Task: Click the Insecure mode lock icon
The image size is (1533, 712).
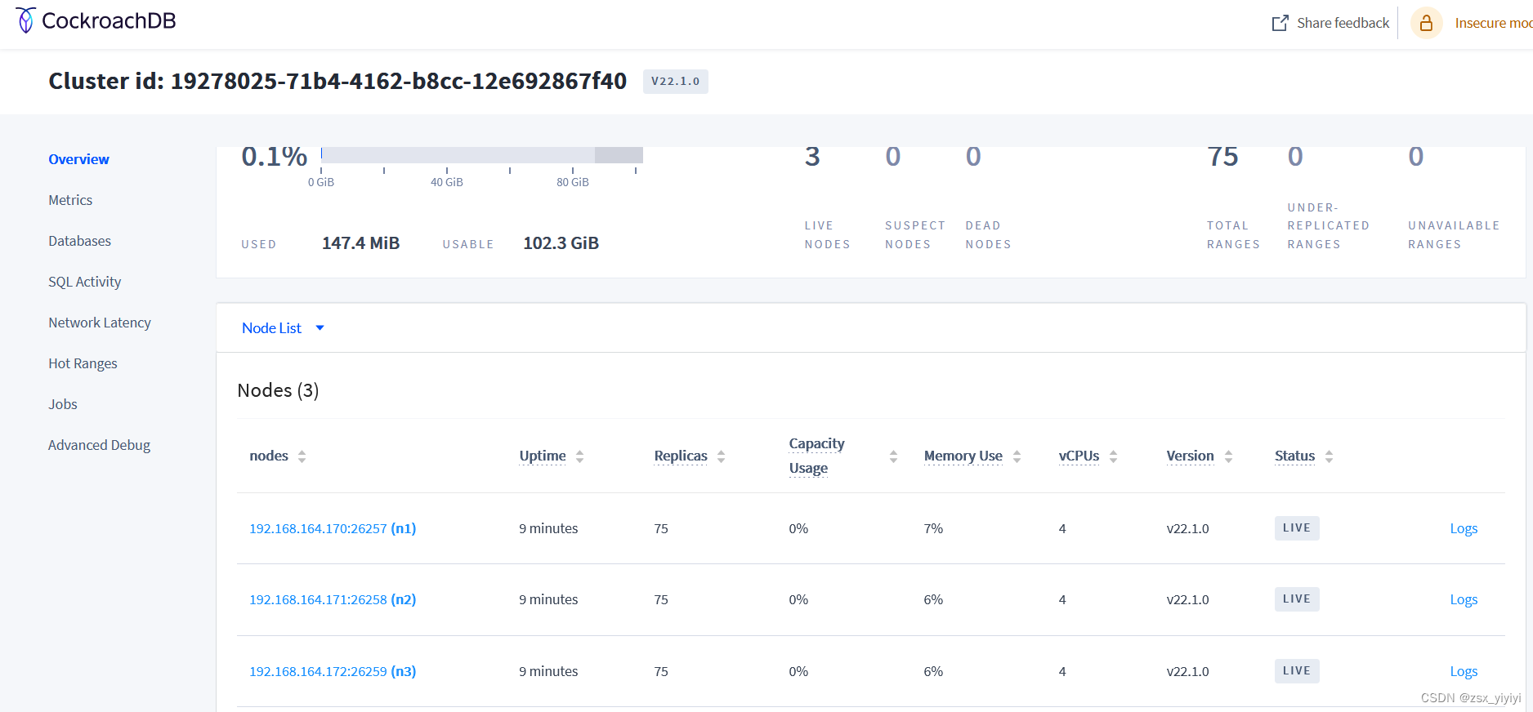Action: click(x=1426, y=23)
